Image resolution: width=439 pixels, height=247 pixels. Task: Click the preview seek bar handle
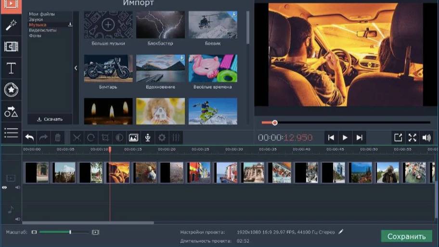(x=275, y=123)
